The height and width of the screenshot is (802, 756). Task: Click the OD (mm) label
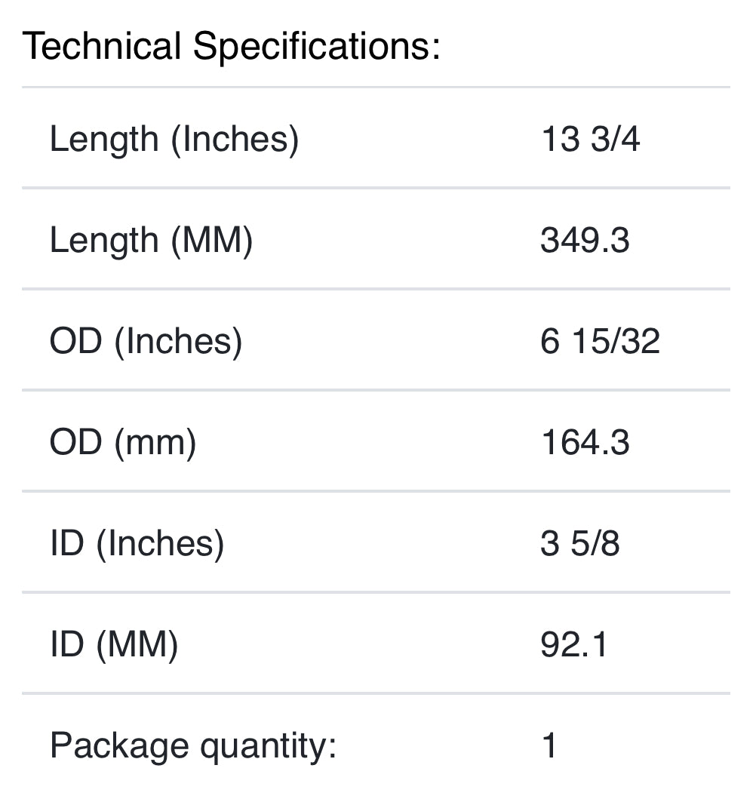coord(123,442)
